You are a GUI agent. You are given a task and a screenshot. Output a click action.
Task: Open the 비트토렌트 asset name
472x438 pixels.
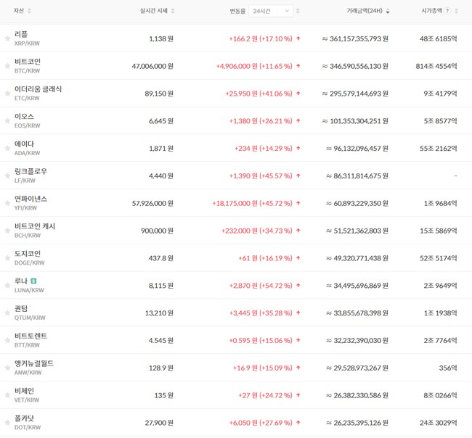point(30,336)
